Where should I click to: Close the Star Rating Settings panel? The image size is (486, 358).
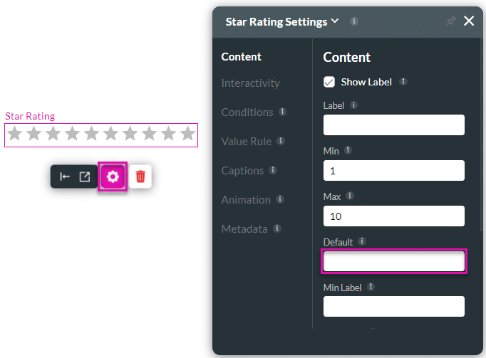tap(469, 21)
